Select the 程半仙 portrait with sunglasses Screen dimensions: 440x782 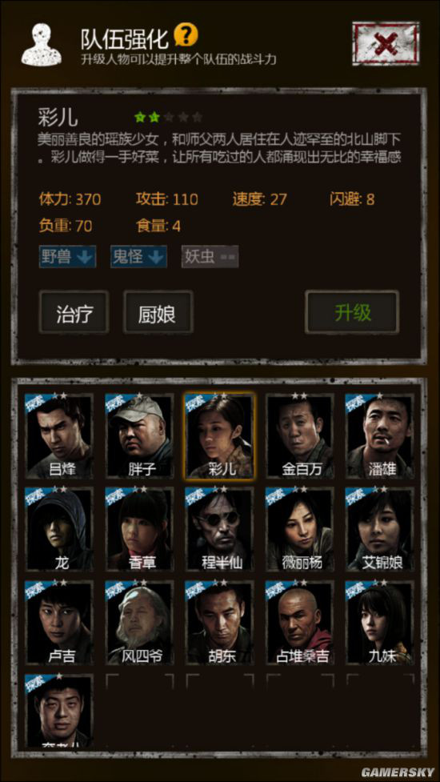pos(219,529)
